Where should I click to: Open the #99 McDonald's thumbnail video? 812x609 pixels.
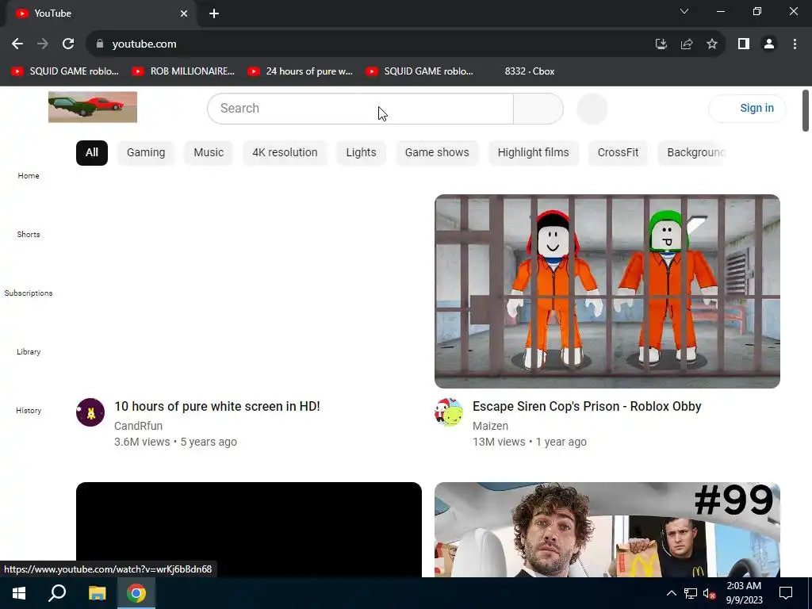pyautogui.click(x=607, y=529)
